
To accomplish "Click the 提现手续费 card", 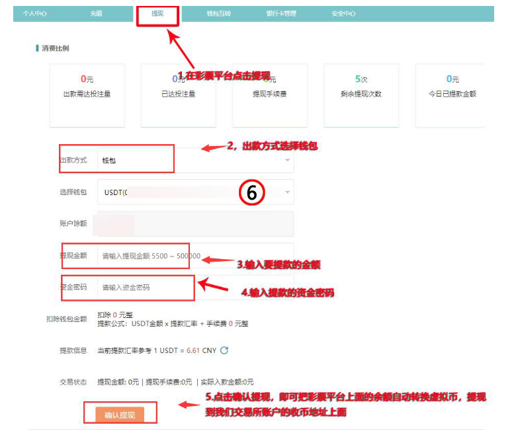I will [x=270, y=95].
